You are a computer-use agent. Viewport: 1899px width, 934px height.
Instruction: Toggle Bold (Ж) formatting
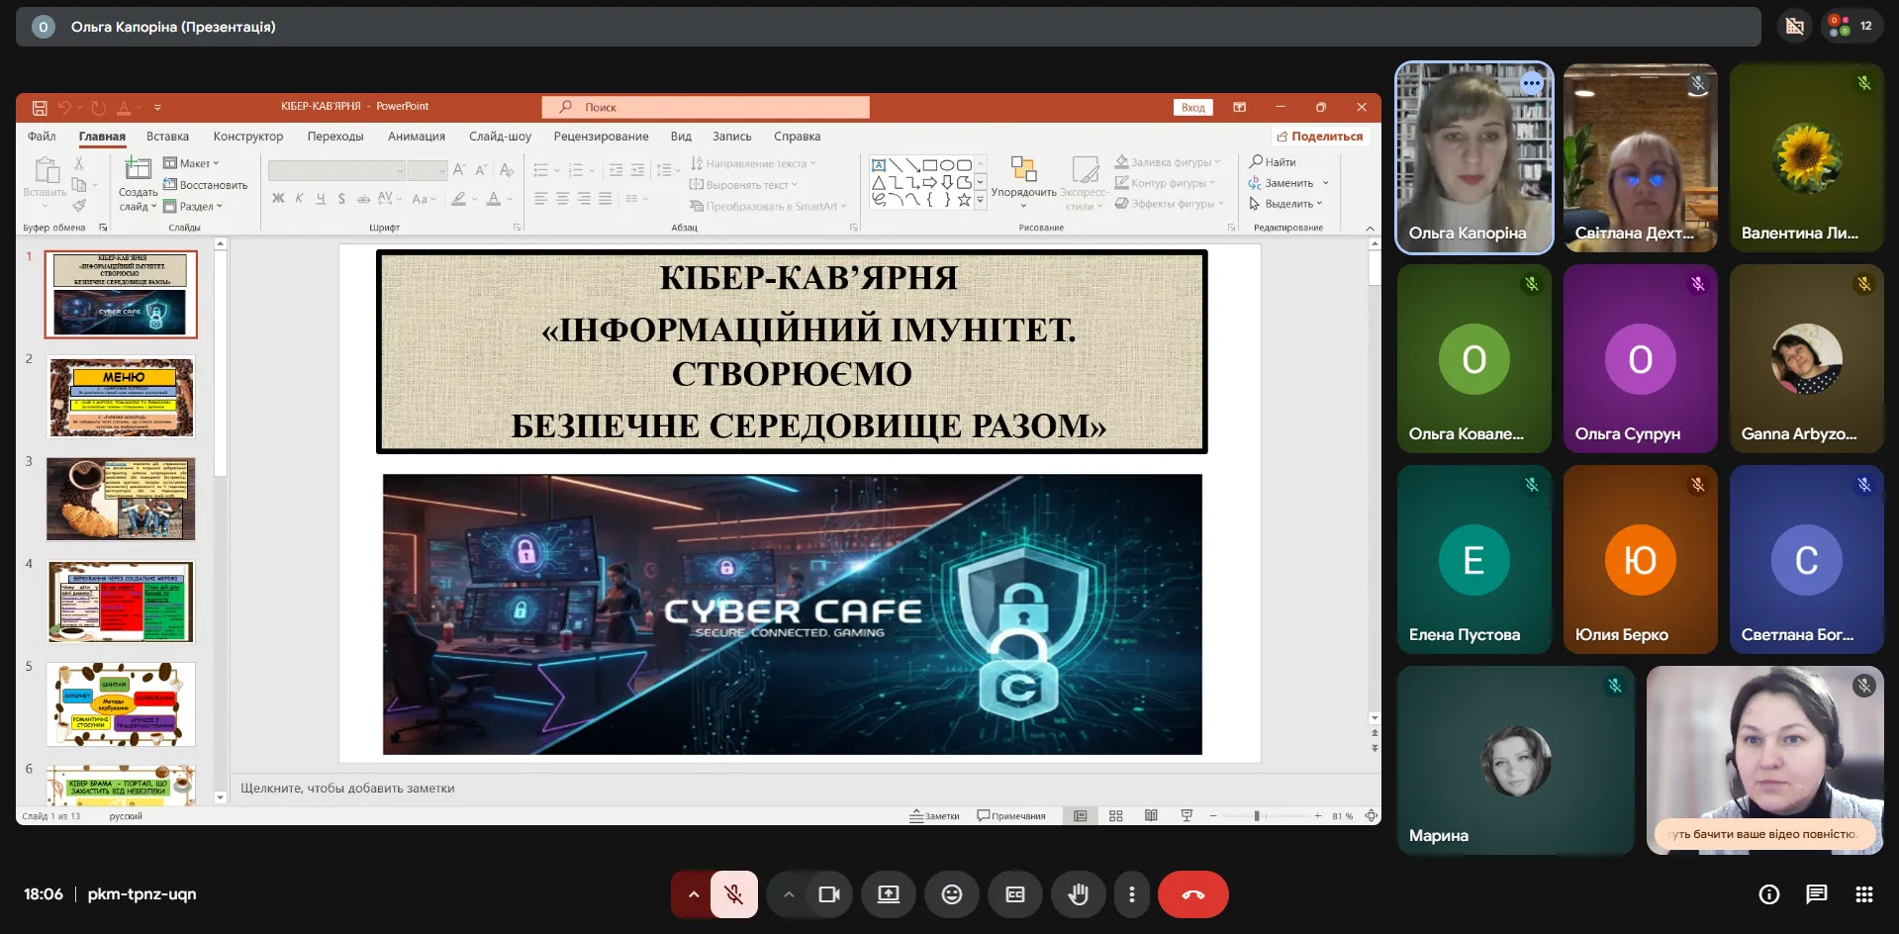pos(278,199)
